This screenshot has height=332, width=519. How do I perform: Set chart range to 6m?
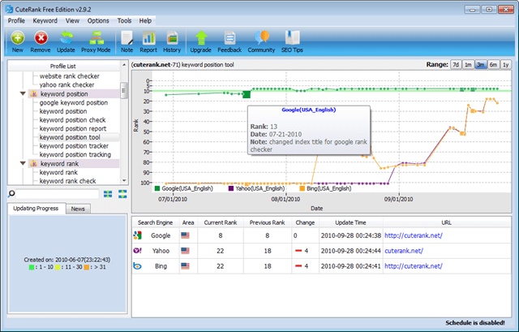[x=493, y=65]
